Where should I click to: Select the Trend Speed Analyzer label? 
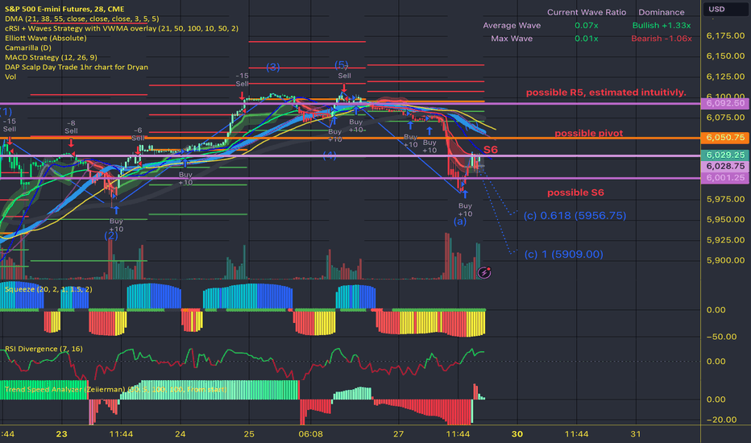coord(115,389)
